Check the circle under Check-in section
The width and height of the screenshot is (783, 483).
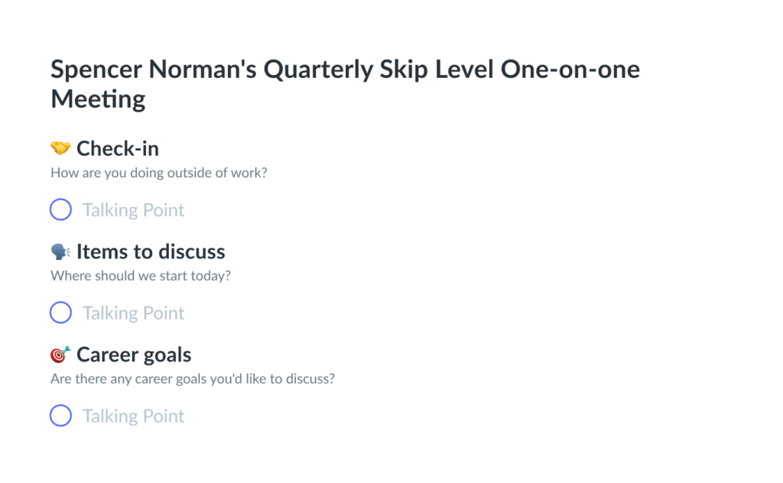click(x=60, y=209)
